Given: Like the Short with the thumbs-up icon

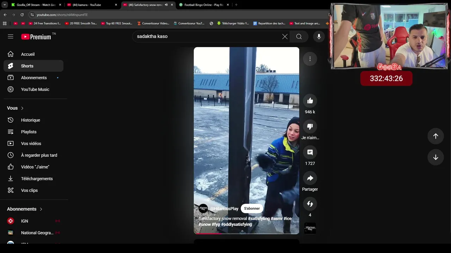Looking at the screenshot, I should point(310,101).
